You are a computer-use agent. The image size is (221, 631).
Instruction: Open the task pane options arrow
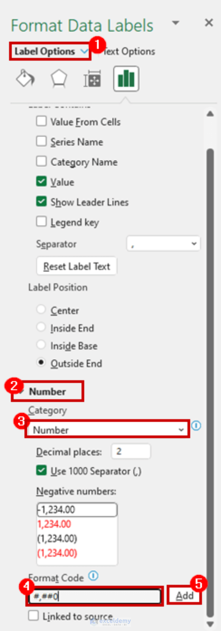pyautogui.click(x=176, y=22)
